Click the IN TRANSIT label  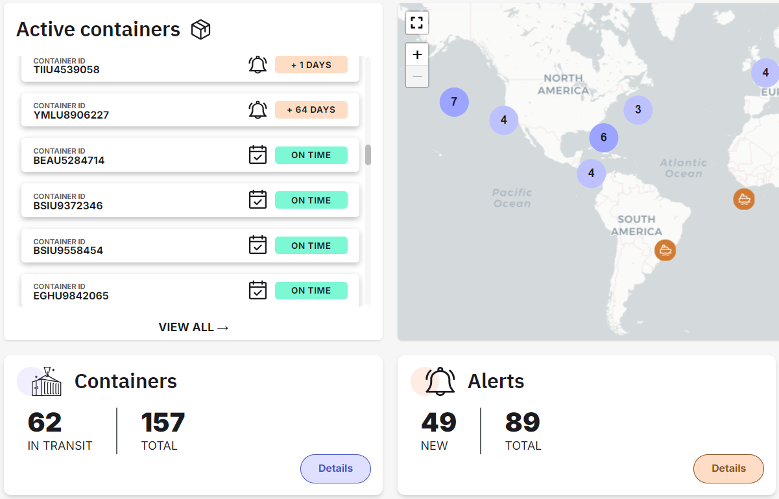(60, 446)
